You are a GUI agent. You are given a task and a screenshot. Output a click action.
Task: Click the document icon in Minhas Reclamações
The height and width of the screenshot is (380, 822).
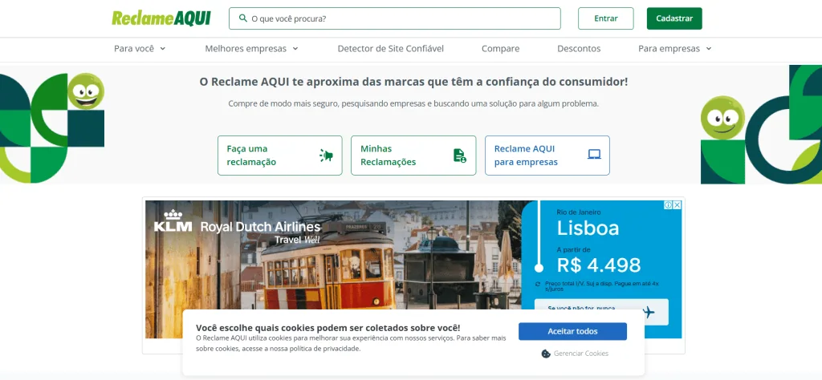[x=459, y=156]
